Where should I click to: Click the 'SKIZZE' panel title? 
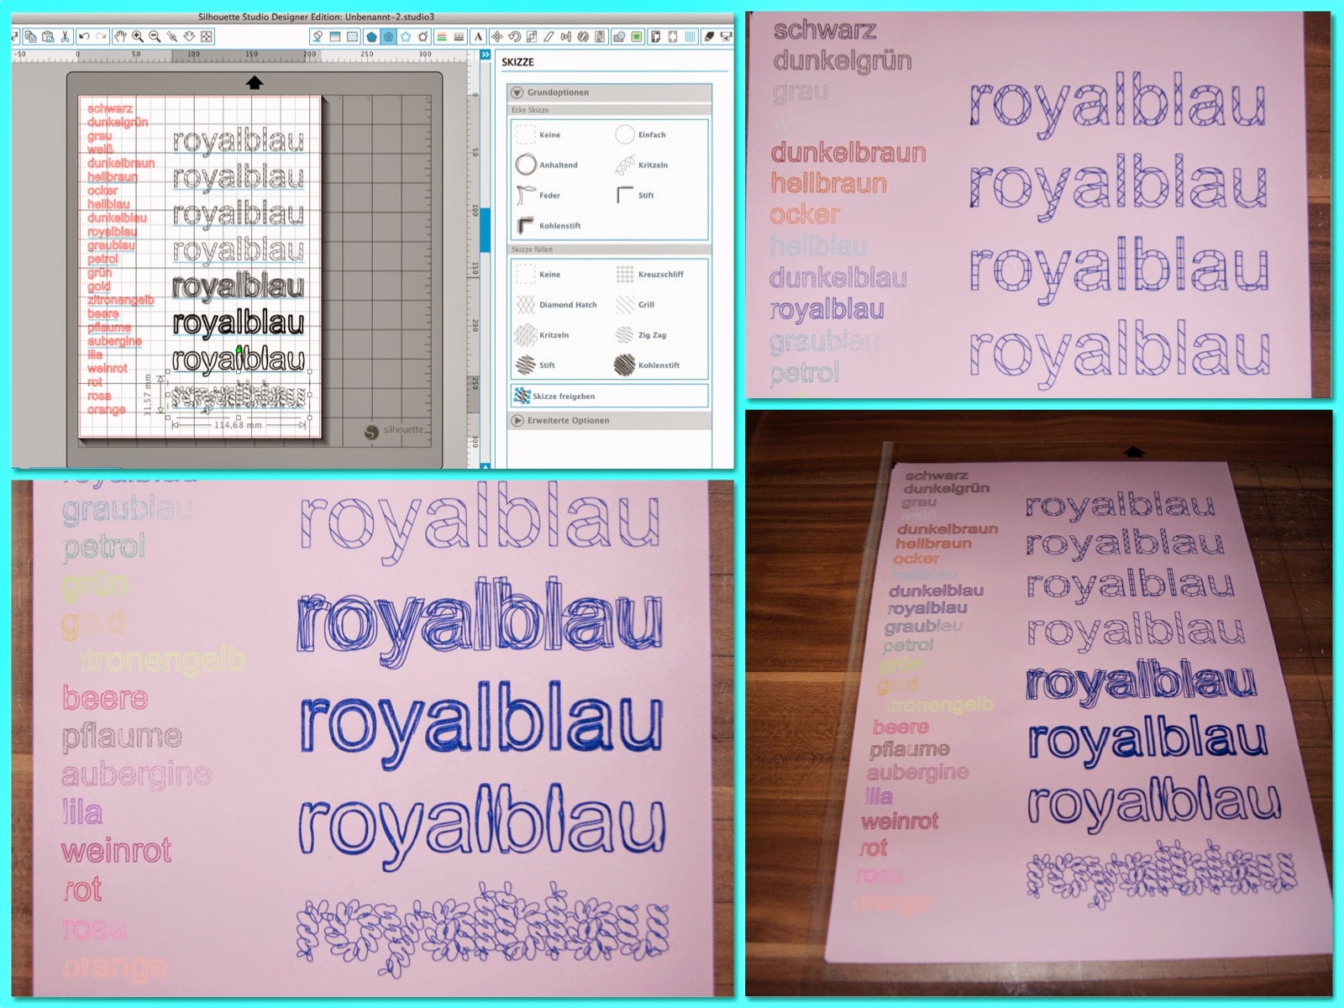(x=517, y=62)
